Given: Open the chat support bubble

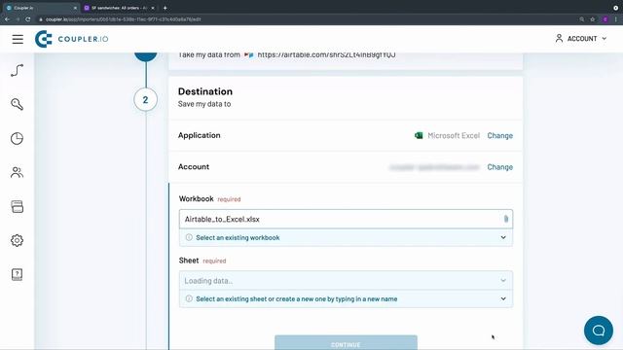Looking at the screenshot, I should 599,331.
